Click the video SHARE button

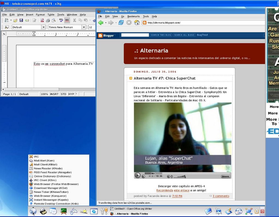pos(226,176)
